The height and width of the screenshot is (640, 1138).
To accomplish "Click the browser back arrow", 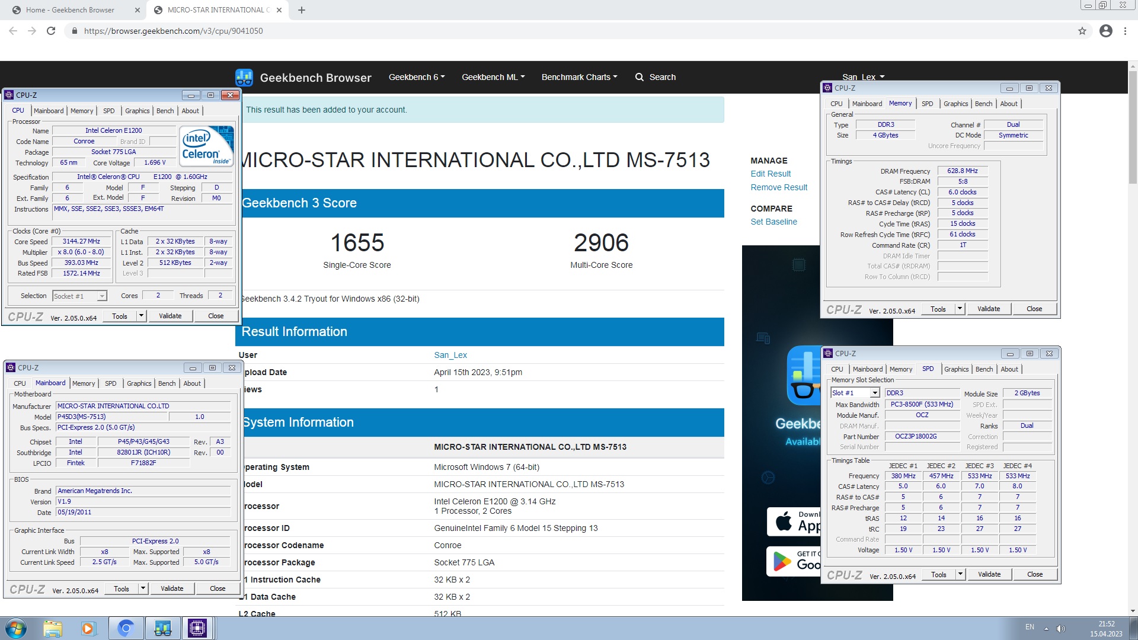I will pos(13,31).
